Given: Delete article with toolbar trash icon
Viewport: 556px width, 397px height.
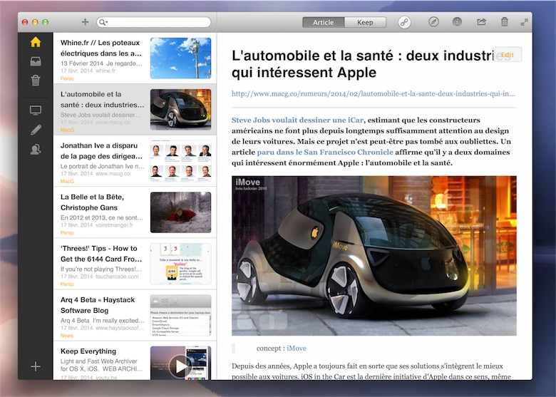Looking at the screenshot, I should tap(504, 22).
